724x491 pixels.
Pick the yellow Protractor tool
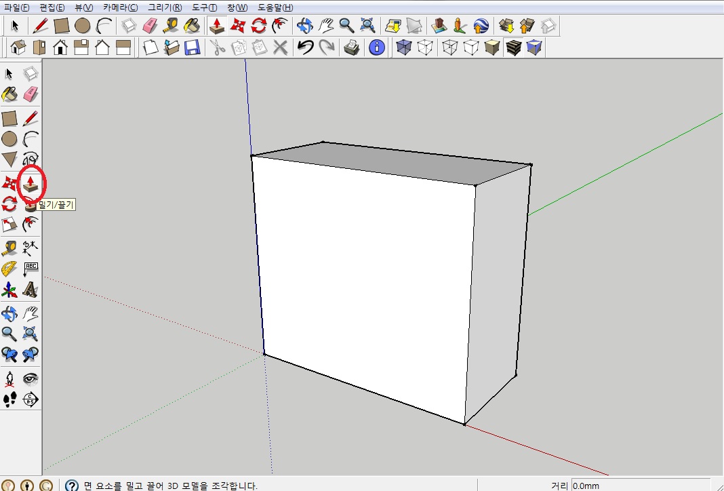[x=9, y=269]
